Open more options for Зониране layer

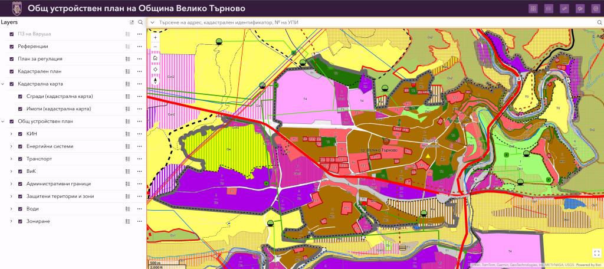pos(139,221)
